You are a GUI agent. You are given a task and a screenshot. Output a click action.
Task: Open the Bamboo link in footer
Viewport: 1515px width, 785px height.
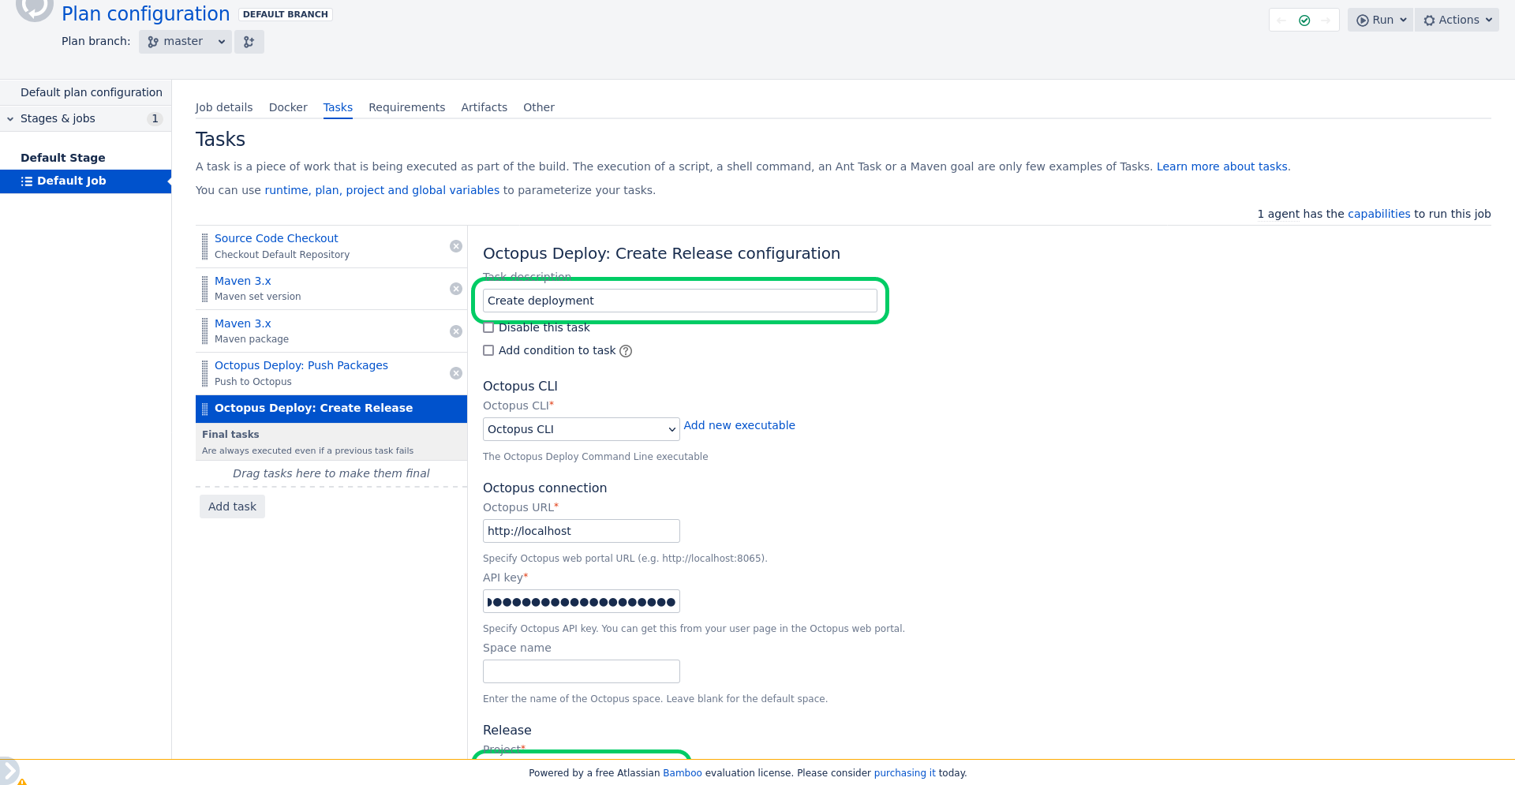[x=683, y=773]
